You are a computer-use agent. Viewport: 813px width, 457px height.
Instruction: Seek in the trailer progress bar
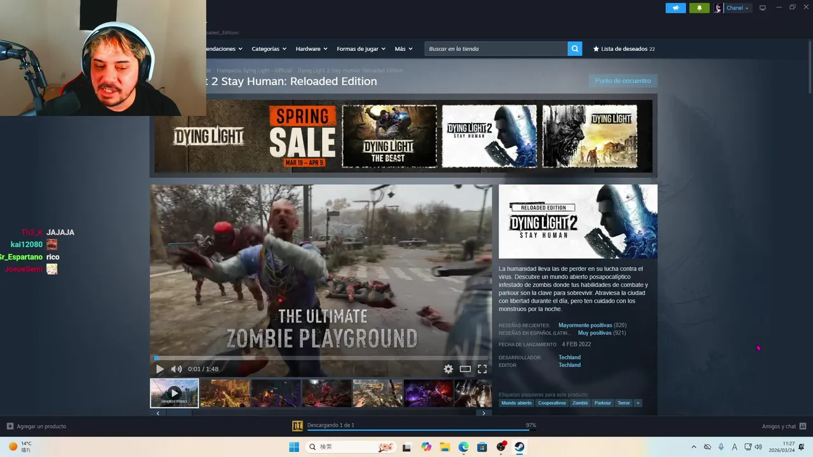click(321, 358)
